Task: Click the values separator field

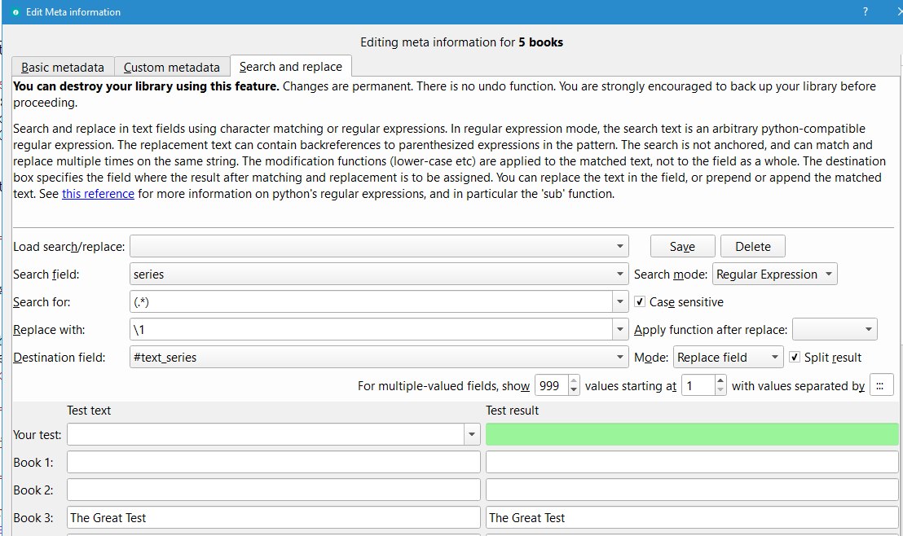Action: click(x=881, y=385)
